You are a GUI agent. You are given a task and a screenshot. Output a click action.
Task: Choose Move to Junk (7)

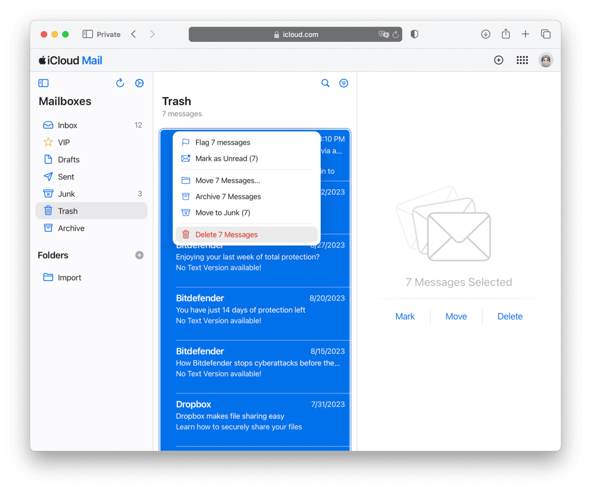click(246, 213)
